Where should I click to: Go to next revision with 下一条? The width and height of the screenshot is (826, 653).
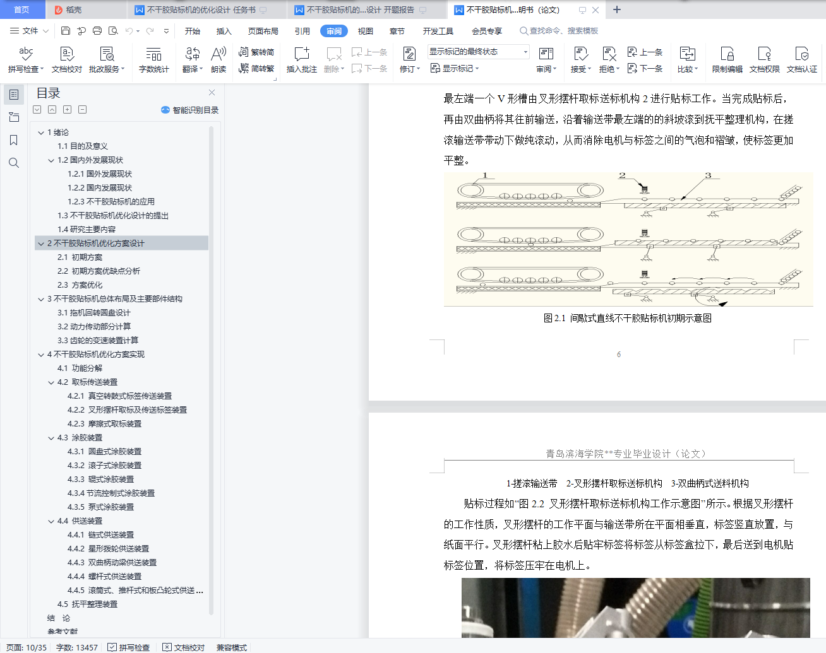click(645, 68)
